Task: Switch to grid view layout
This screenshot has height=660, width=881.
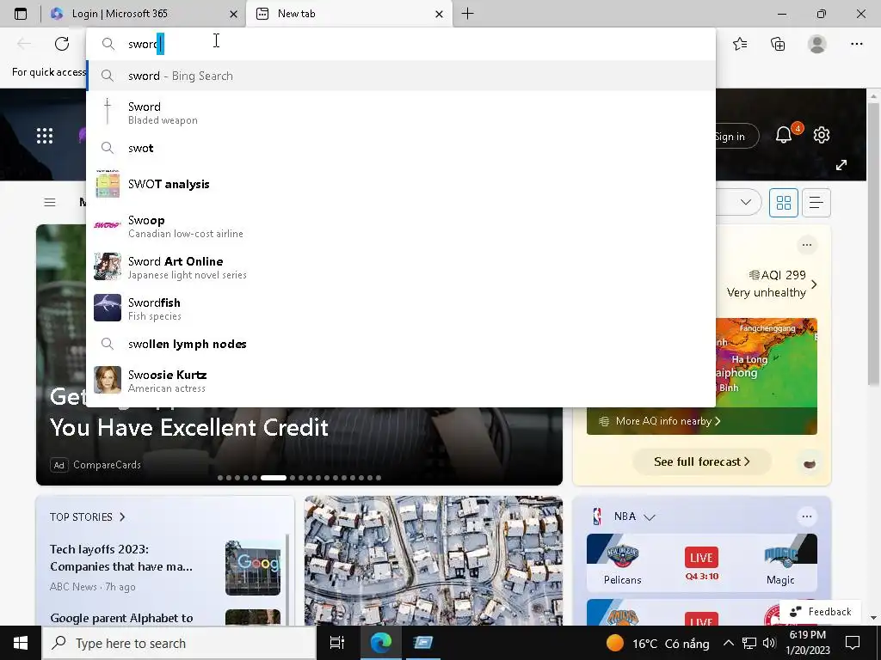Action: (x=783, y=202)
